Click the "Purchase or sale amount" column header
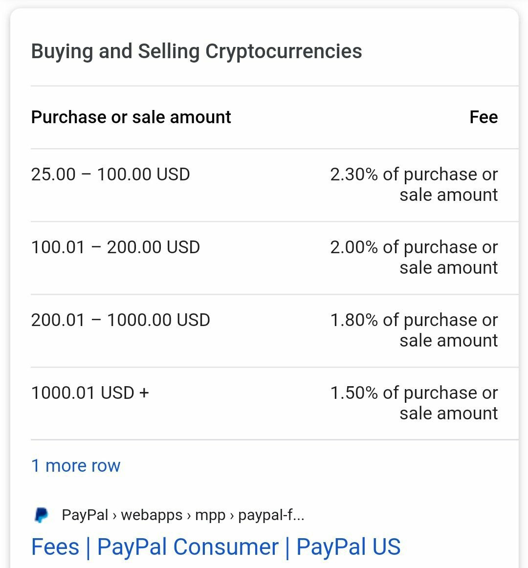The width and height of the screenshot is (528, 568). (131, 117)
